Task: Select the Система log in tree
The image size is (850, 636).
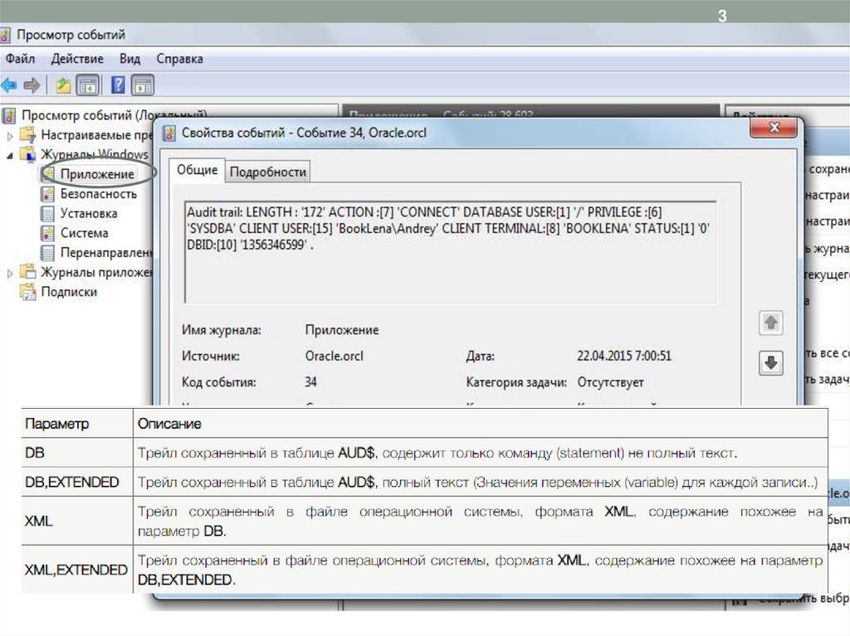Action: click(84, 233)
